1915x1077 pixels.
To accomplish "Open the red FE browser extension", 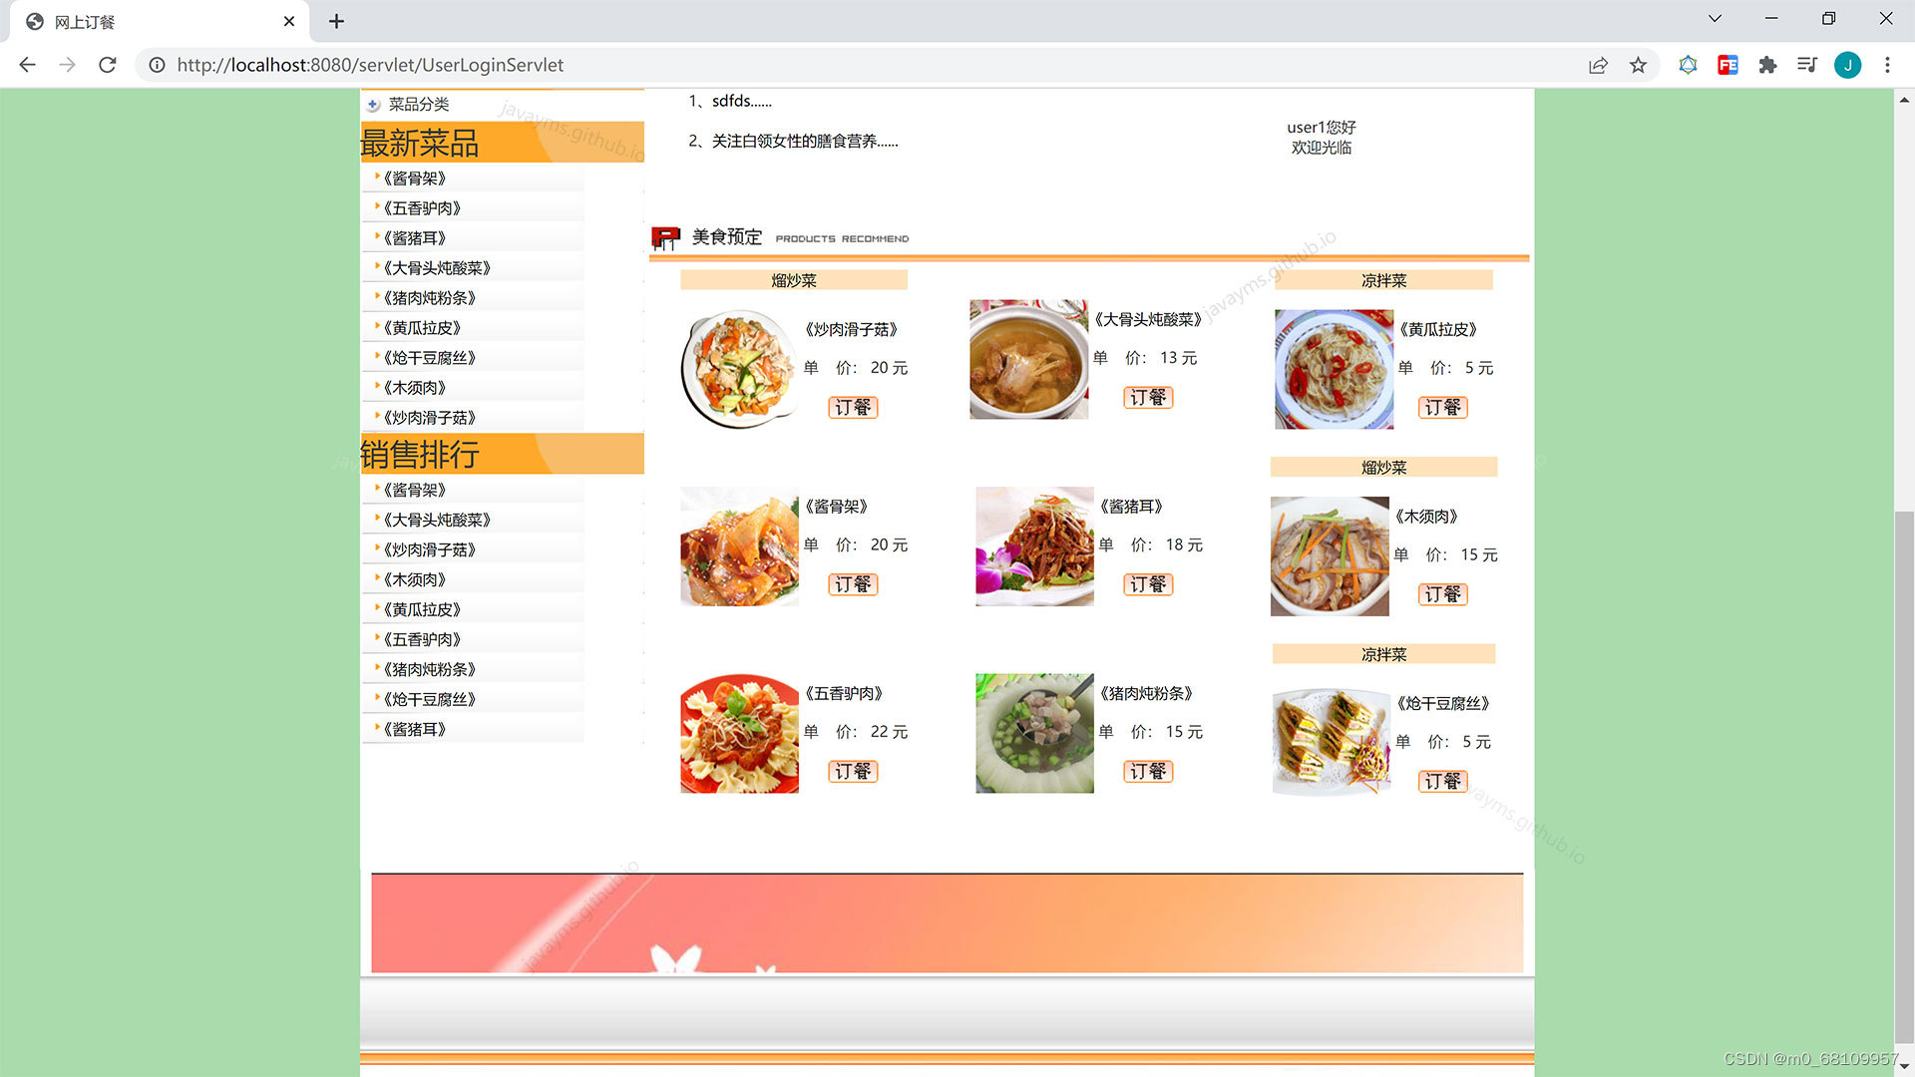I will [1727, 65].
